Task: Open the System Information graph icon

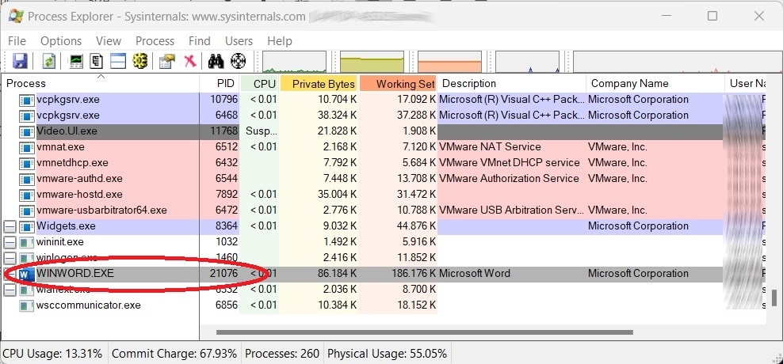Action: click(76, 62)
